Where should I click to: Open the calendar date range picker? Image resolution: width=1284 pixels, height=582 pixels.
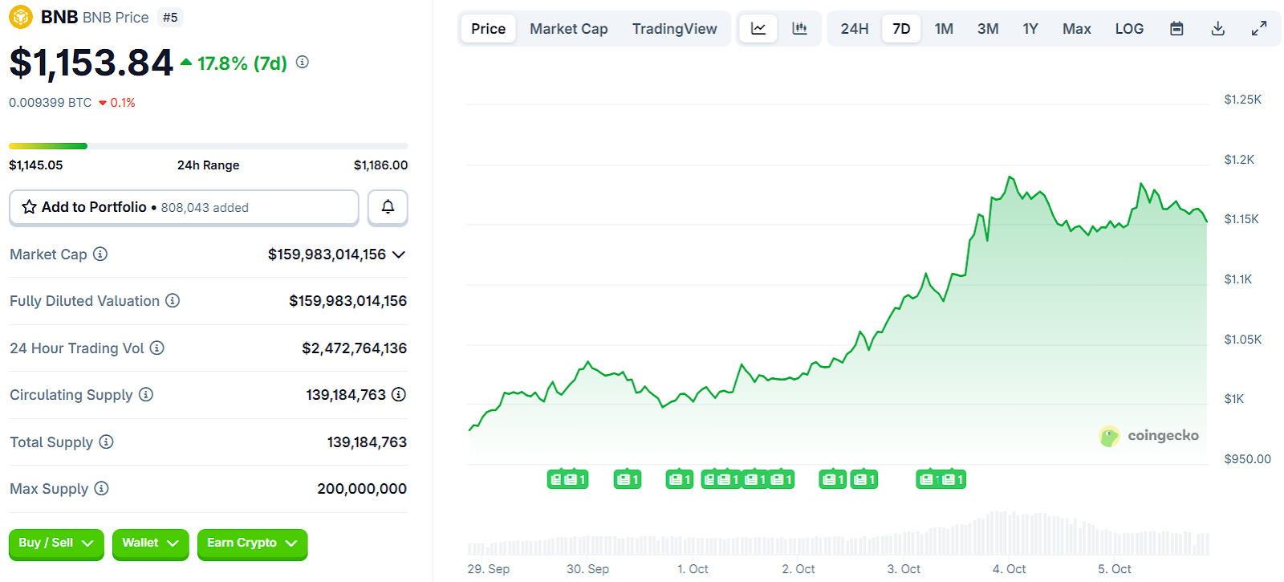tap(1176, 29)
